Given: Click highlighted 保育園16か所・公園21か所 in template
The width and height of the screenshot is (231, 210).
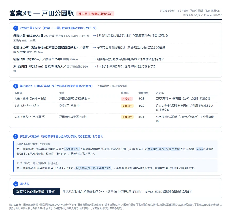Looking at the screenshot, I should pyautogui.click(x=163, y=149).
